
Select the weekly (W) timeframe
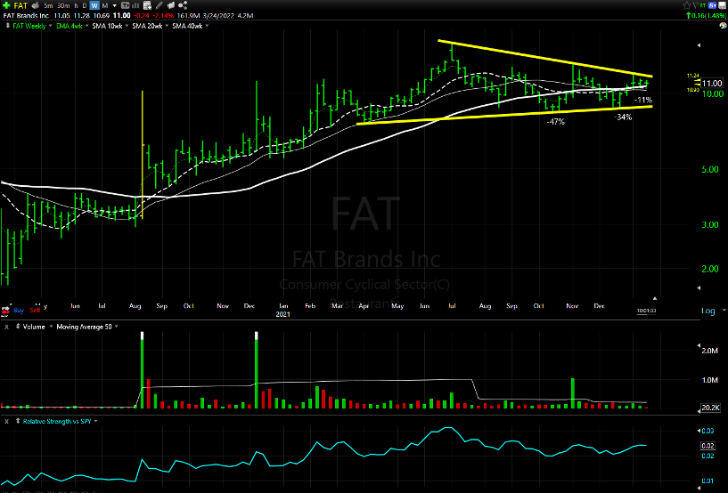click(94, 5)
